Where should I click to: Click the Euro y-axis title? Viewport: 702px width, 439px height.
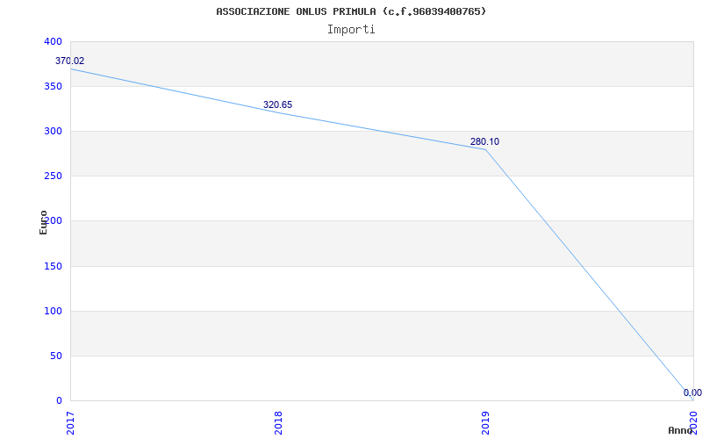43,221
